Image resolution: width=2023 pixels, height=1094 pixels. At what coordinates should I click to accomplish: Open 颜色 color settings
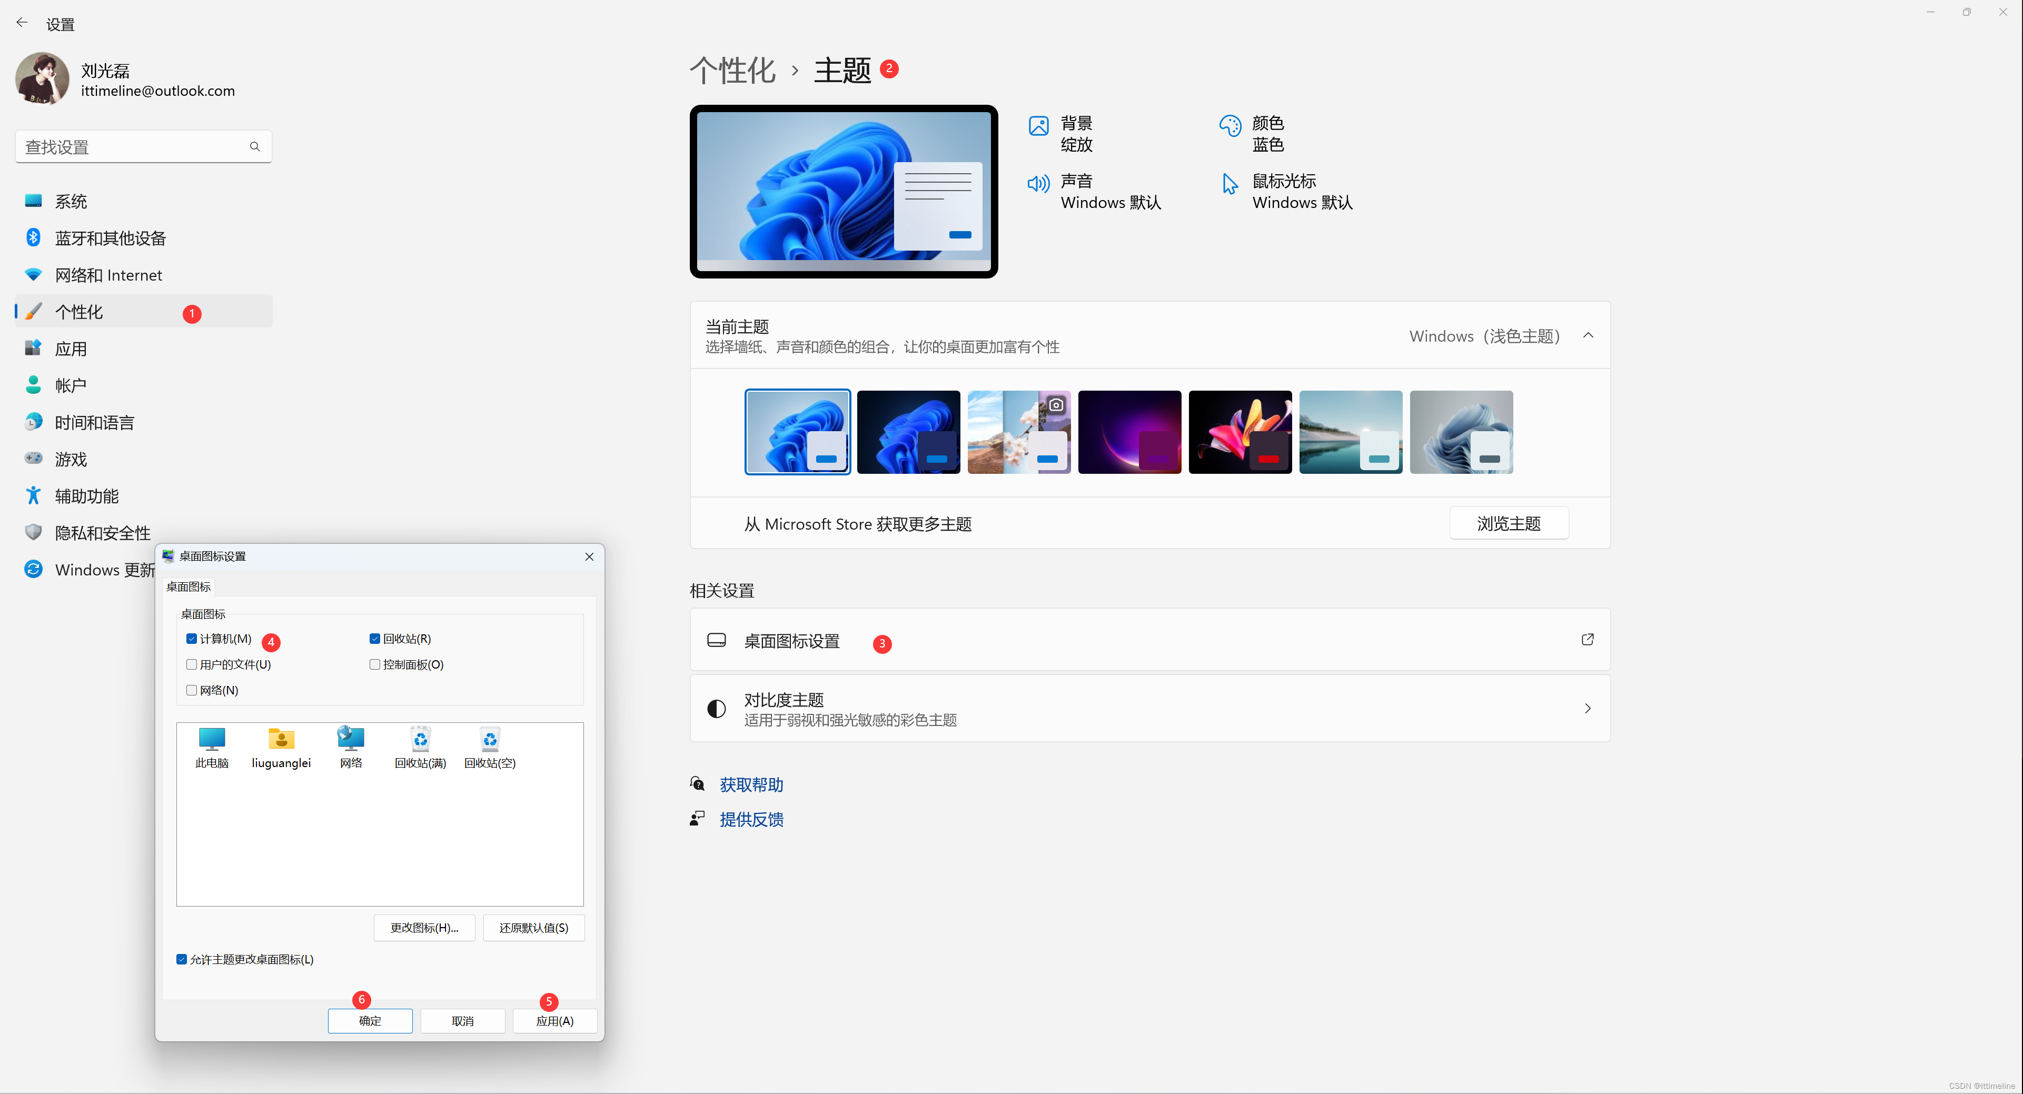tap(1253, 134)
